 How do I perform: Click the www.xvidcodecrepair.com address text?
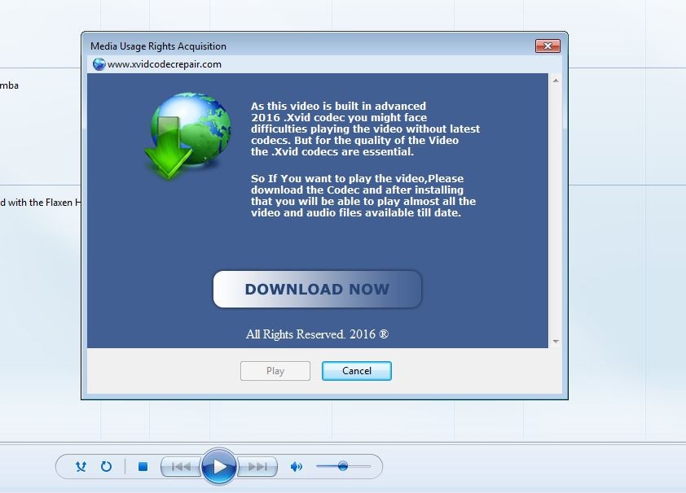pyautogui.click(x=165, y=64)
